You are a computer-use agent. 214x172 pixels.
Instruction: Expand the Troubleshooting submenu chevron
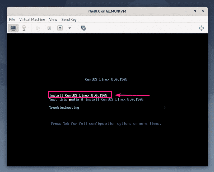[164, 108]
